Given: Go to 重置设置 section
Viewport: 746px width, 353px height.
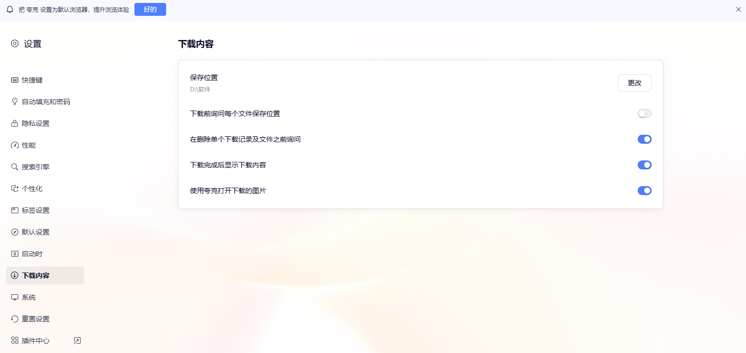Looking at the screenshot, I should point(45,319).
